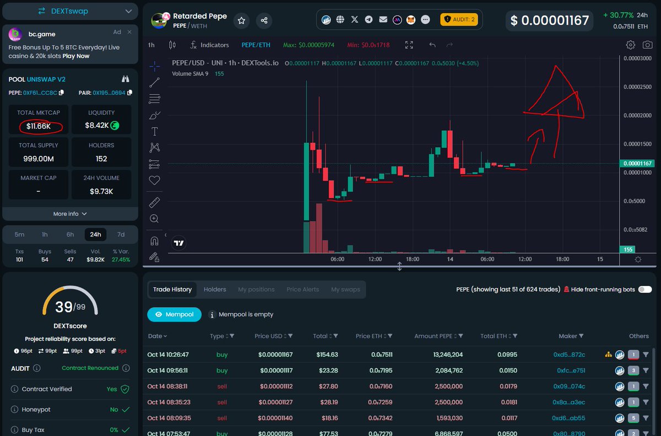Undo the last chart action

[x=432, y=45]
